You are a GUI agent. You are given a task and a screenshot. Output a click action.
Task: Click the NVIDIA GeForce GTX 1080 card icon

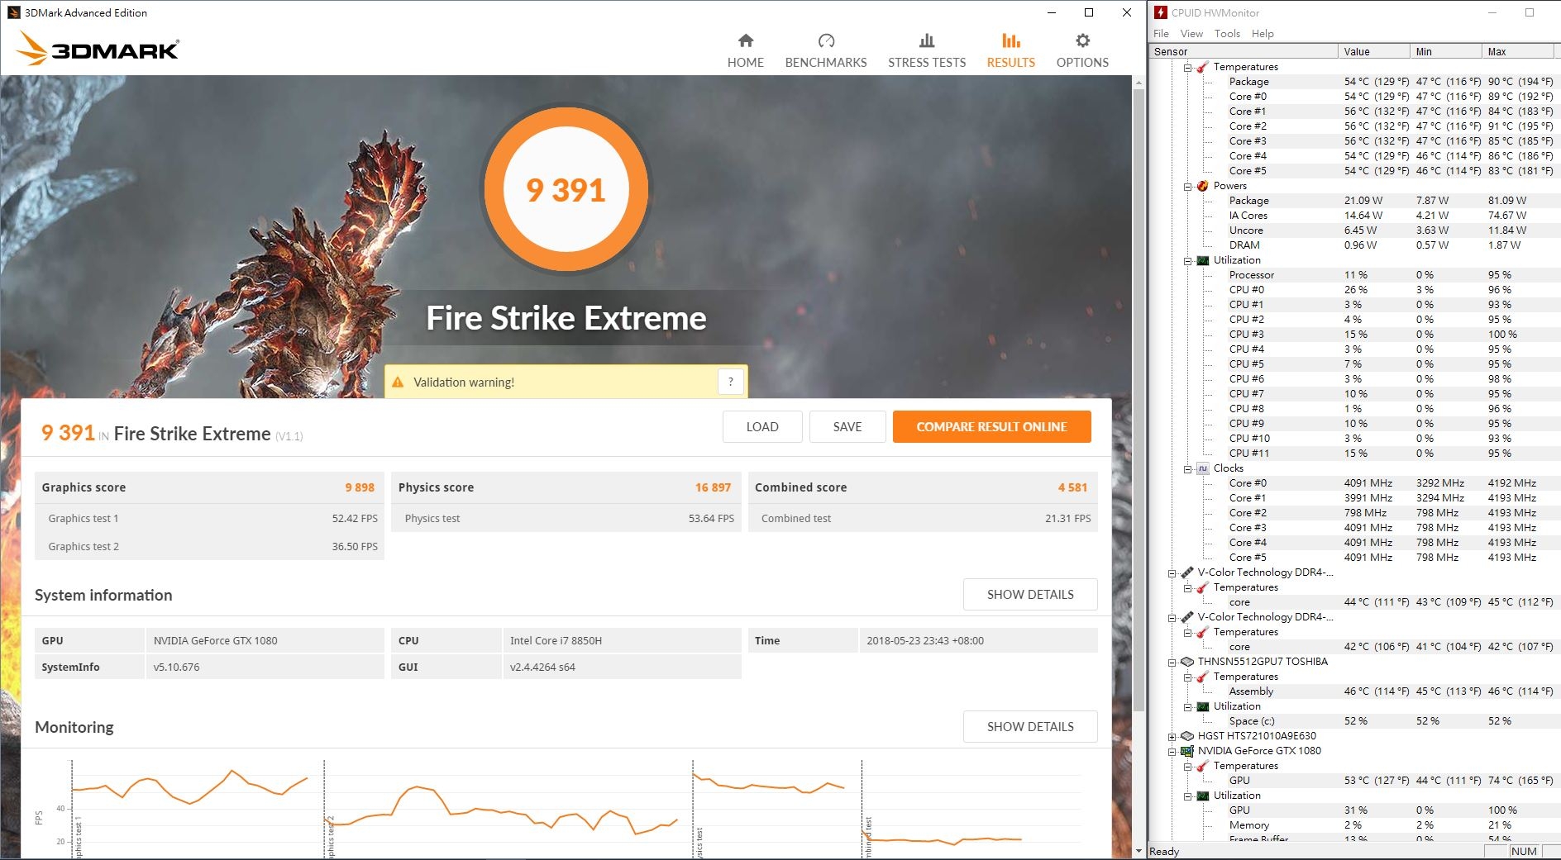tap(1186, 751)
